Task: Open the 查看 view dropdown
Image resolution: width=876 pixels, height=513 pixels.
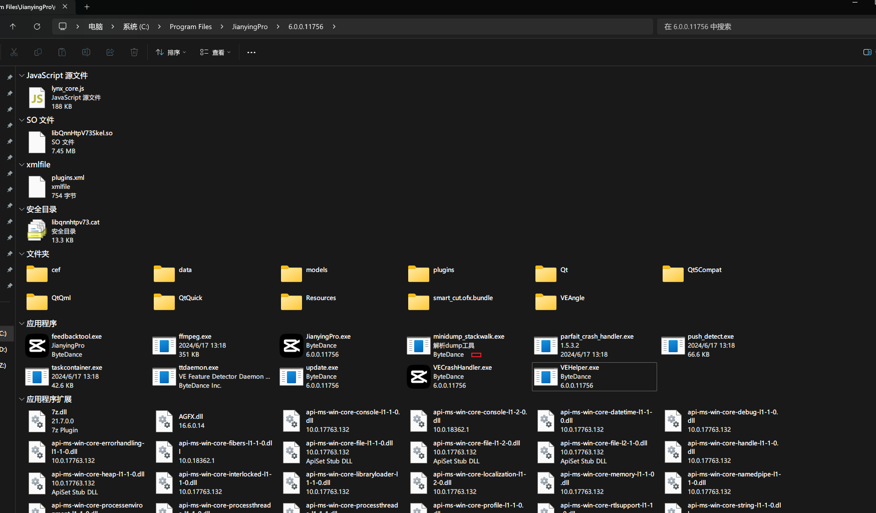Action: (215, 52)
